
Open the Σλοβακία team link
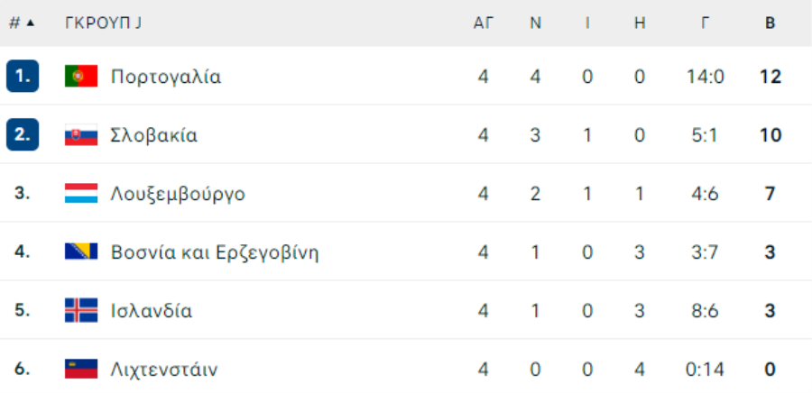[153, 135]
